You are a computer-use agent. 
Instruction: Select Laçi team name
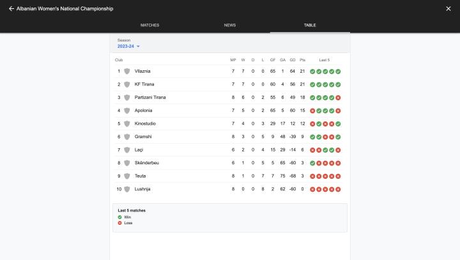(x=139, y=150)
